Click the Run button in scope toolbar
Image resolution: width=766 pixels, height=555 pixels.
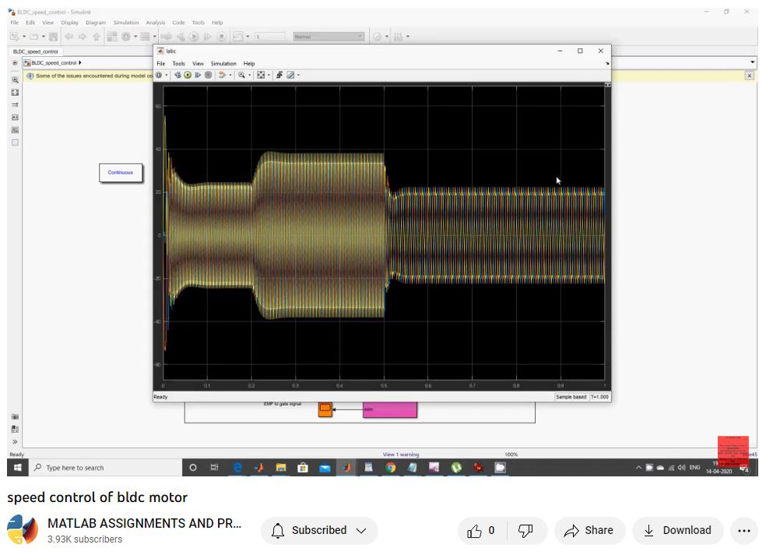[188, 76]
